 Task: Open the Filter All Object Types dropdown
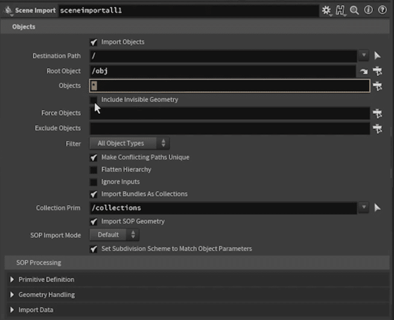tap(129, 143)
